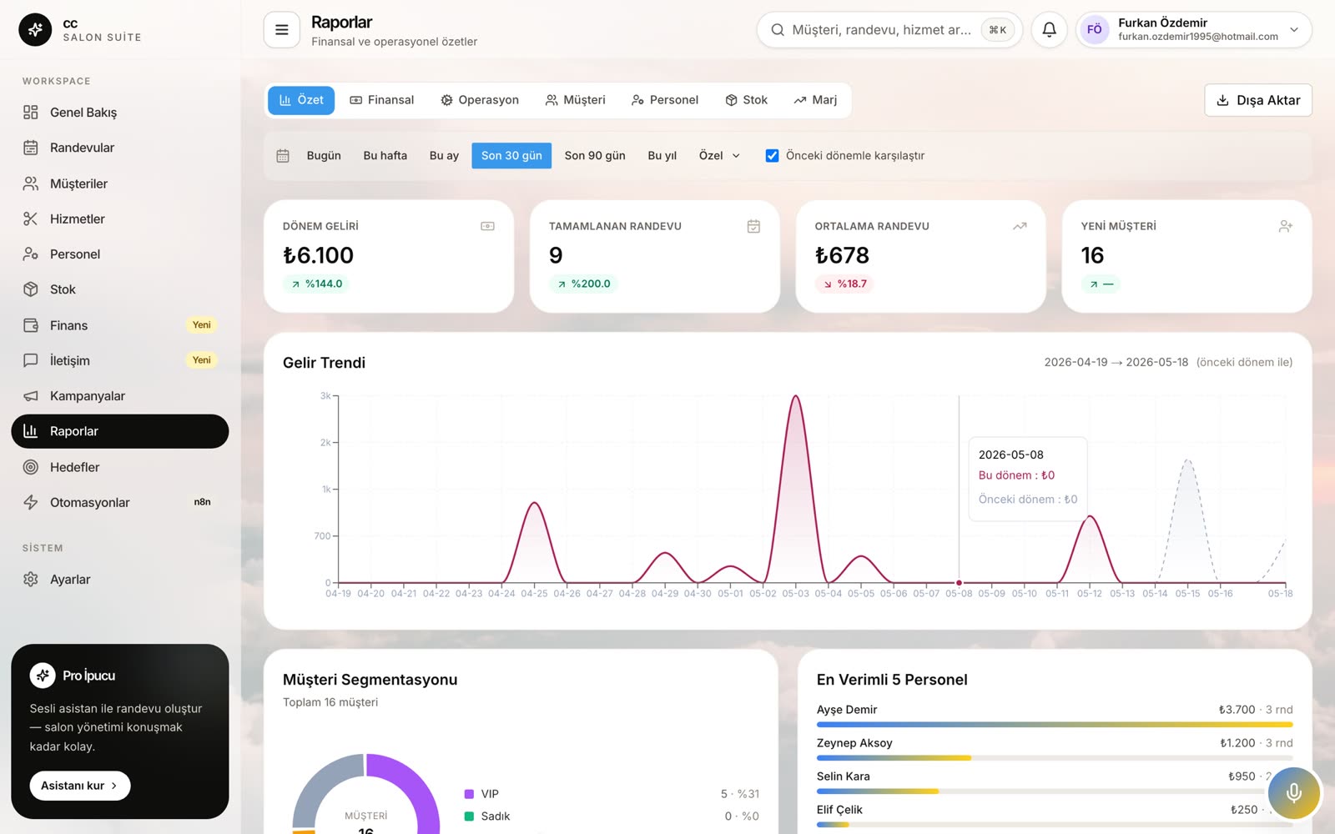Open Stok in the sidebar
The width and height of the screenshot is (1335, 834).
coord(120,289)
